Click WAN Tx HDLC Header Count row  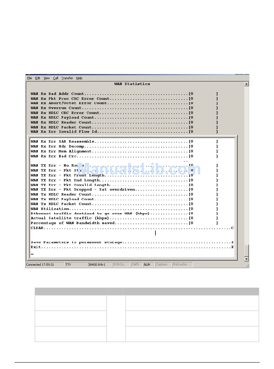124,194
